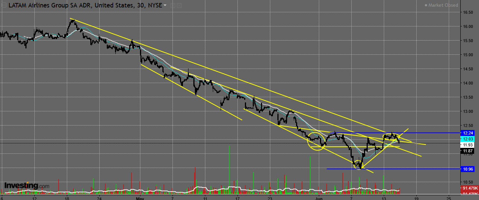
Task: Select the 11.93 white price label
Action: point(468,145)
